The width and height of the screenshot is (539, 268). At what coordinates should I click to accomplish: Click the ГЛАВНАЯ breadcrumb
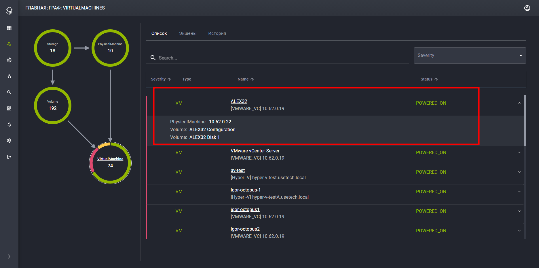36,8
